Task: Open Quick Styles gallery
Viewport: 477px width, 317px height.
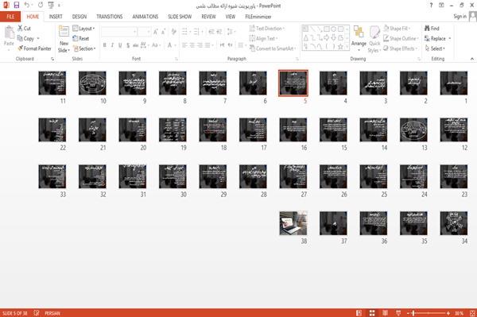Action: pos(374,40)
